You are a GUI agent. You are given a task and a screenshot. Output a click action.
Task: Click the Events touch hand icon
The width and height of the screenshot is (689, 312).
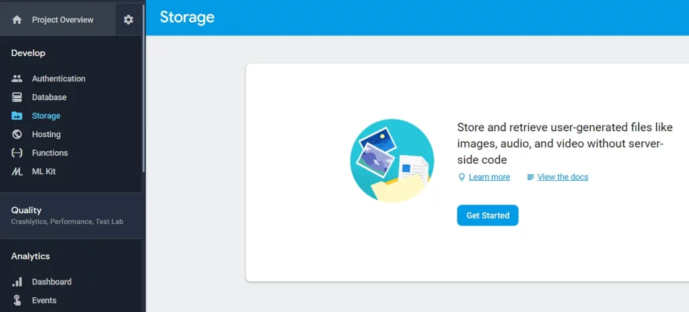(17, 300)
